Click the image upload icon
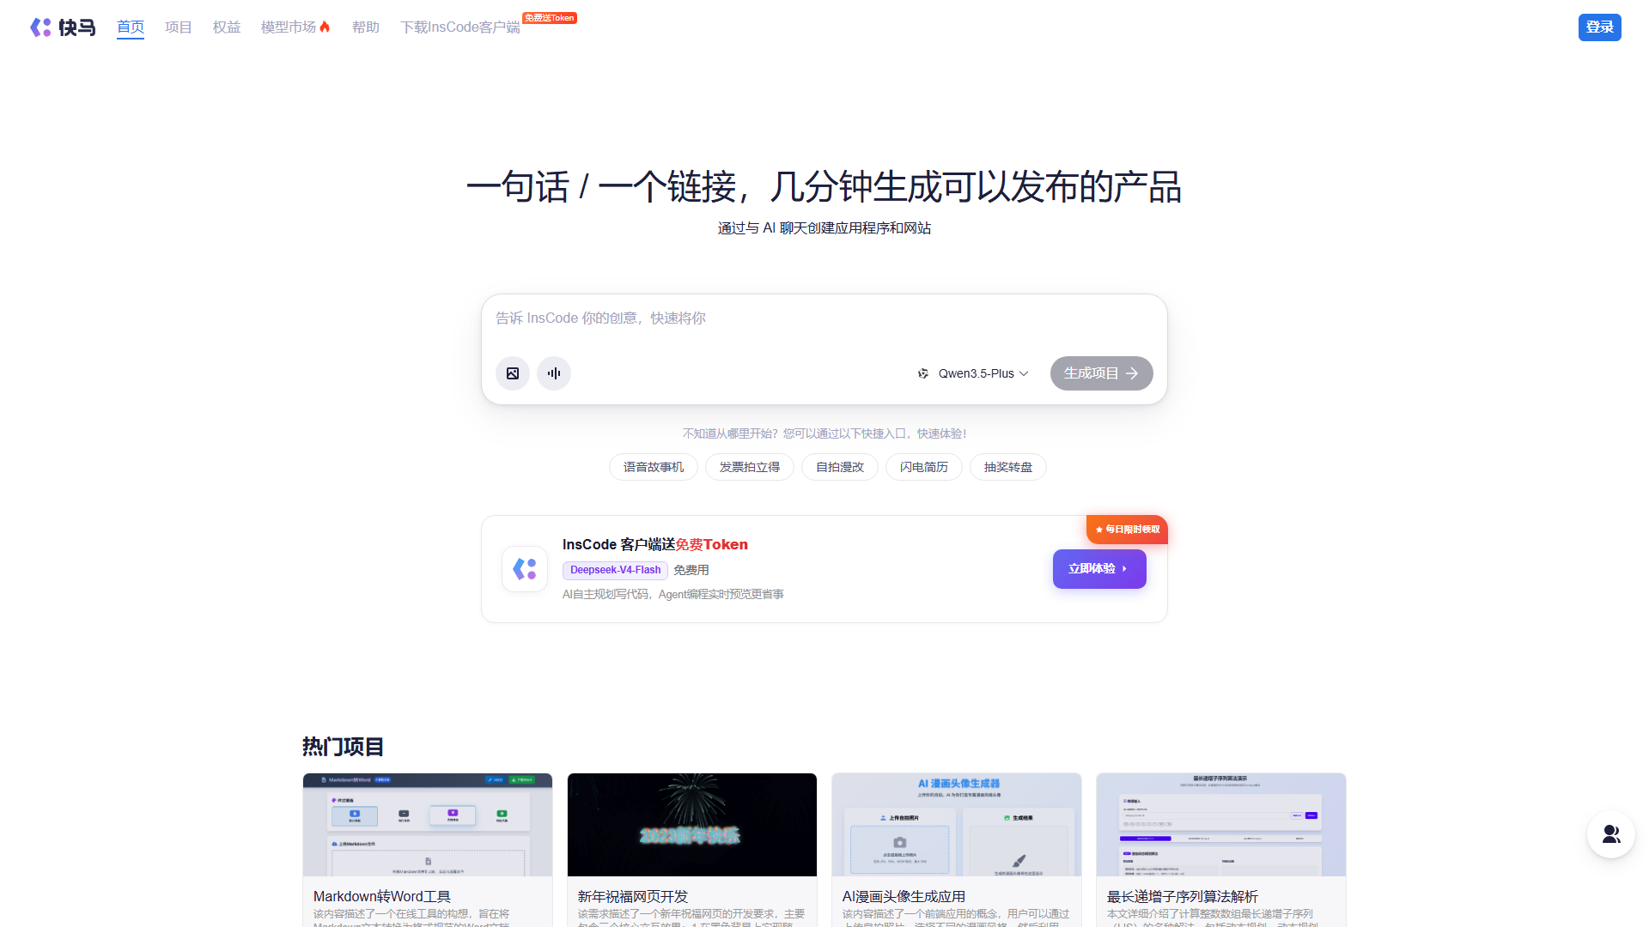This screenshot has height=927, width=1649. [x=513, y=373]
